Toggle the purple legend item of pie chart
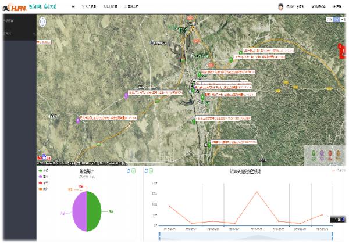This screenshot has width=349, height=244. tap(42, 176)
